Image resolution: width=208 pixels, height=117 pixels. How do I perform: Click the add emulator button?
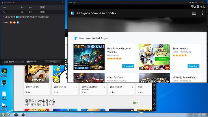click(31, 62)
